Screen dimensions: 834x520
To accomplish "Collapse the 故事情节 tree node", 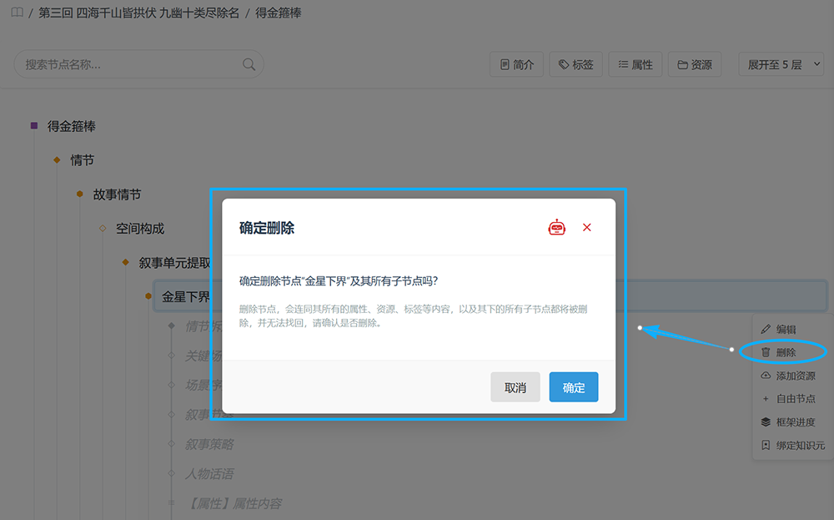I will tap(80, 194).
